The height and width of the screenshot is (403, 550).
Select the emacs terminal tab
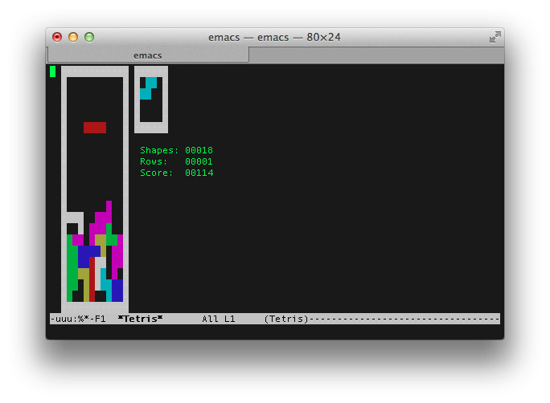(x=148, y=55)
